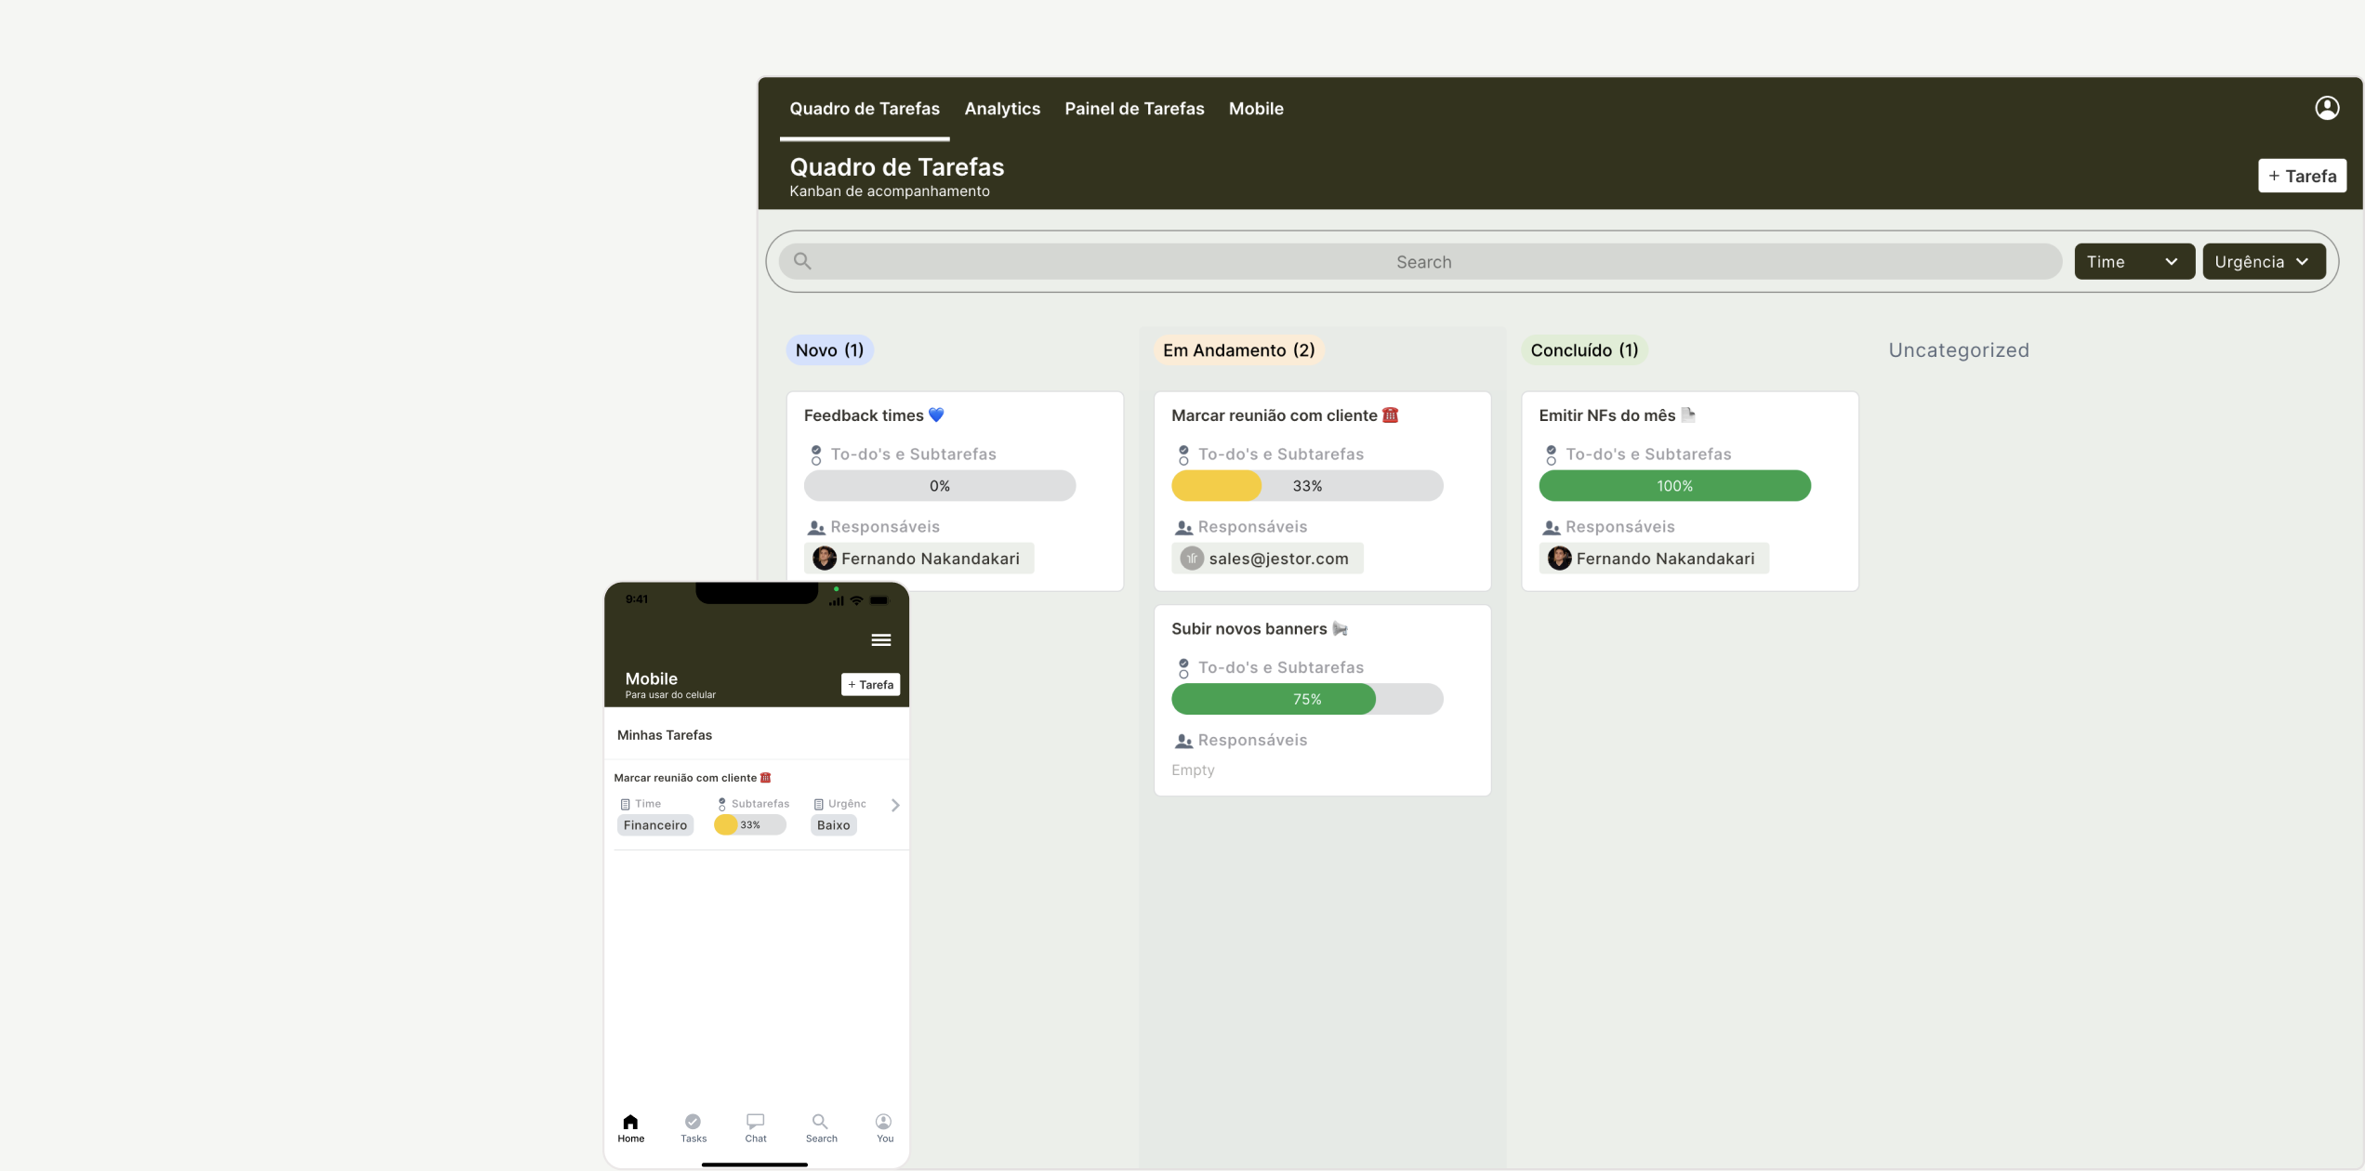The image size is (2365, 1171).
Task: Open the user profile icon in header
Action: pos(2326,108)
